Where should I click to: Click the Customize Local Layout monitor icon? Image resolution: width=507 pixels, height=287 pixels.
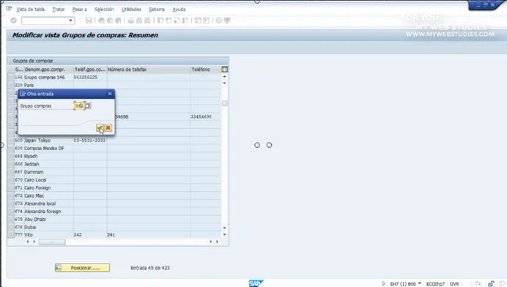click(227, 20)
